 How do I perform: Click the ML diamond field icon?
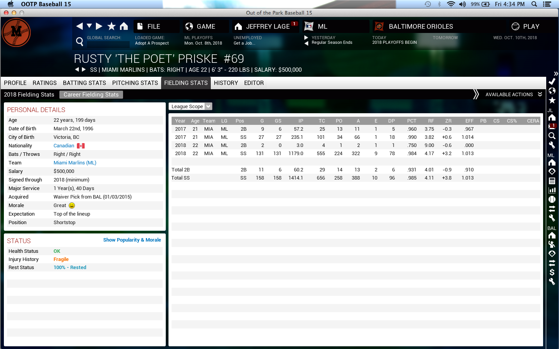[552, 171]
